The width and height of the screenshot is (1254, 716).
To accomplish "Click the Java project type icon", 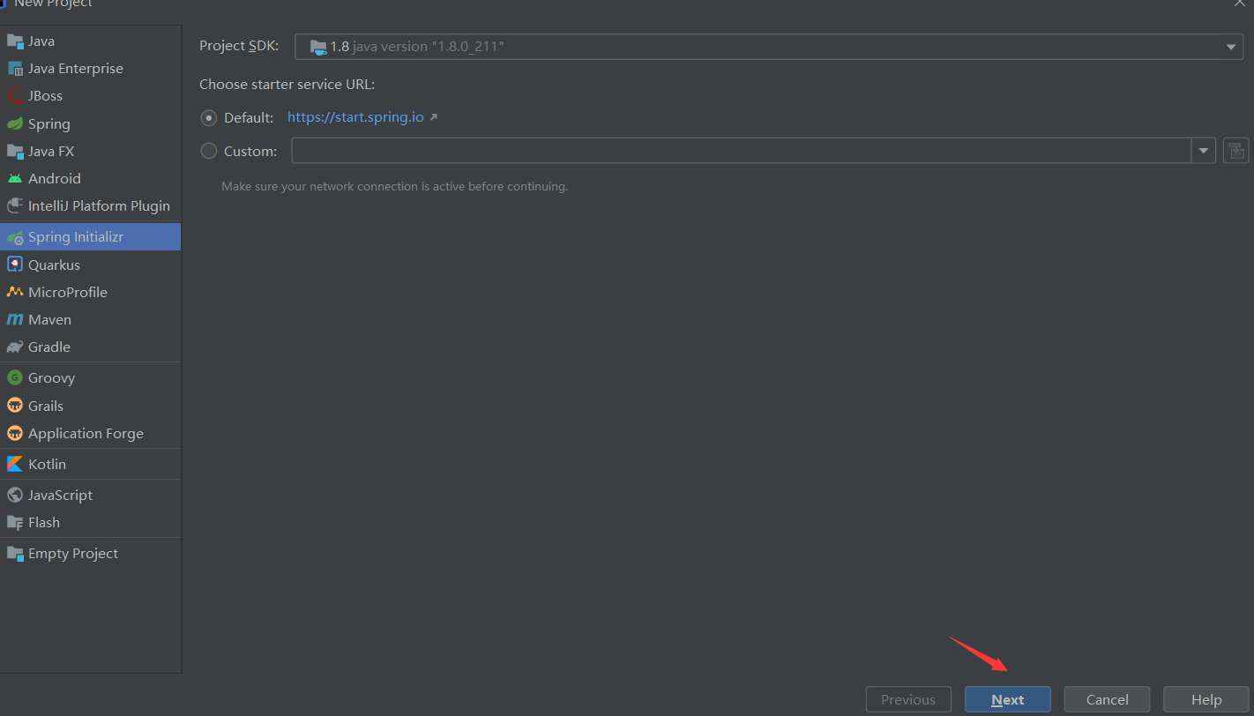I will point(14,41).
